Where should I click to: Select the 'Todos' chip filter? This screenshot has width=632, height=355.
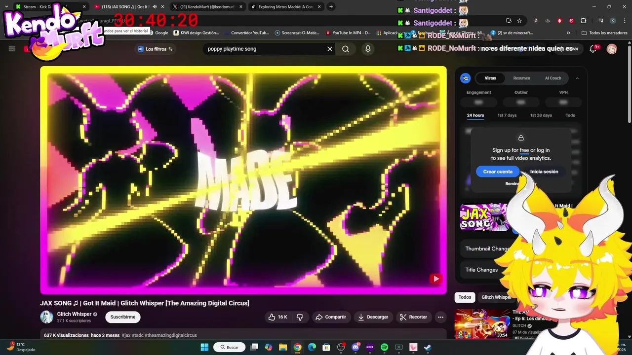465,297
